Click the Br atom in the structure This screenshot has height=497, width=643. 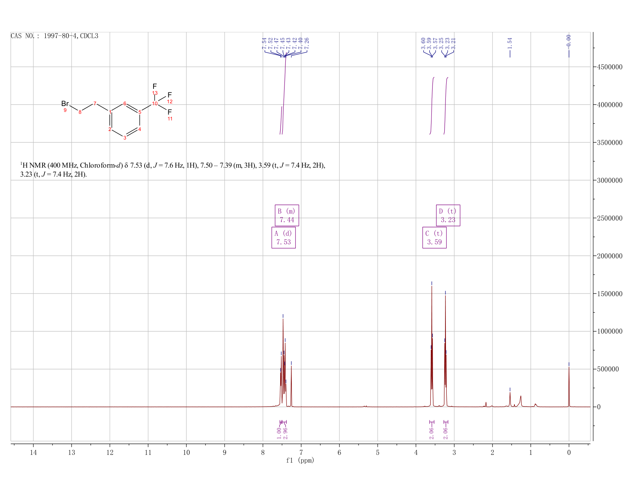tap(65, 104)
